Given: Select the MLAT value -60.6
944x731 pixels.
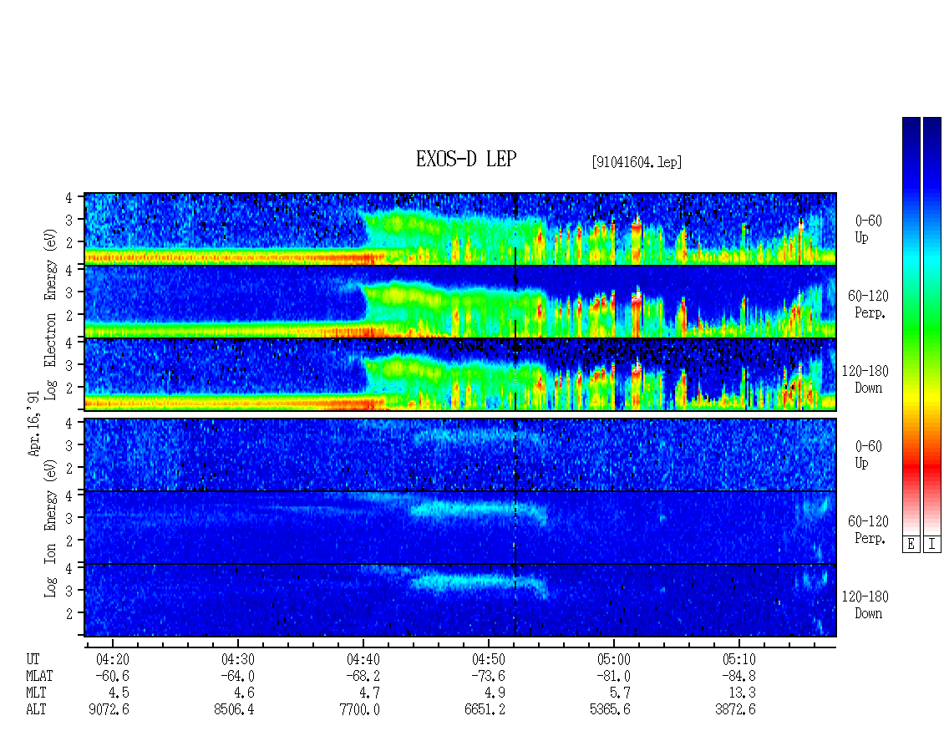Looking at the screenshot, I should pyautogui.click(x=113, y=676).
